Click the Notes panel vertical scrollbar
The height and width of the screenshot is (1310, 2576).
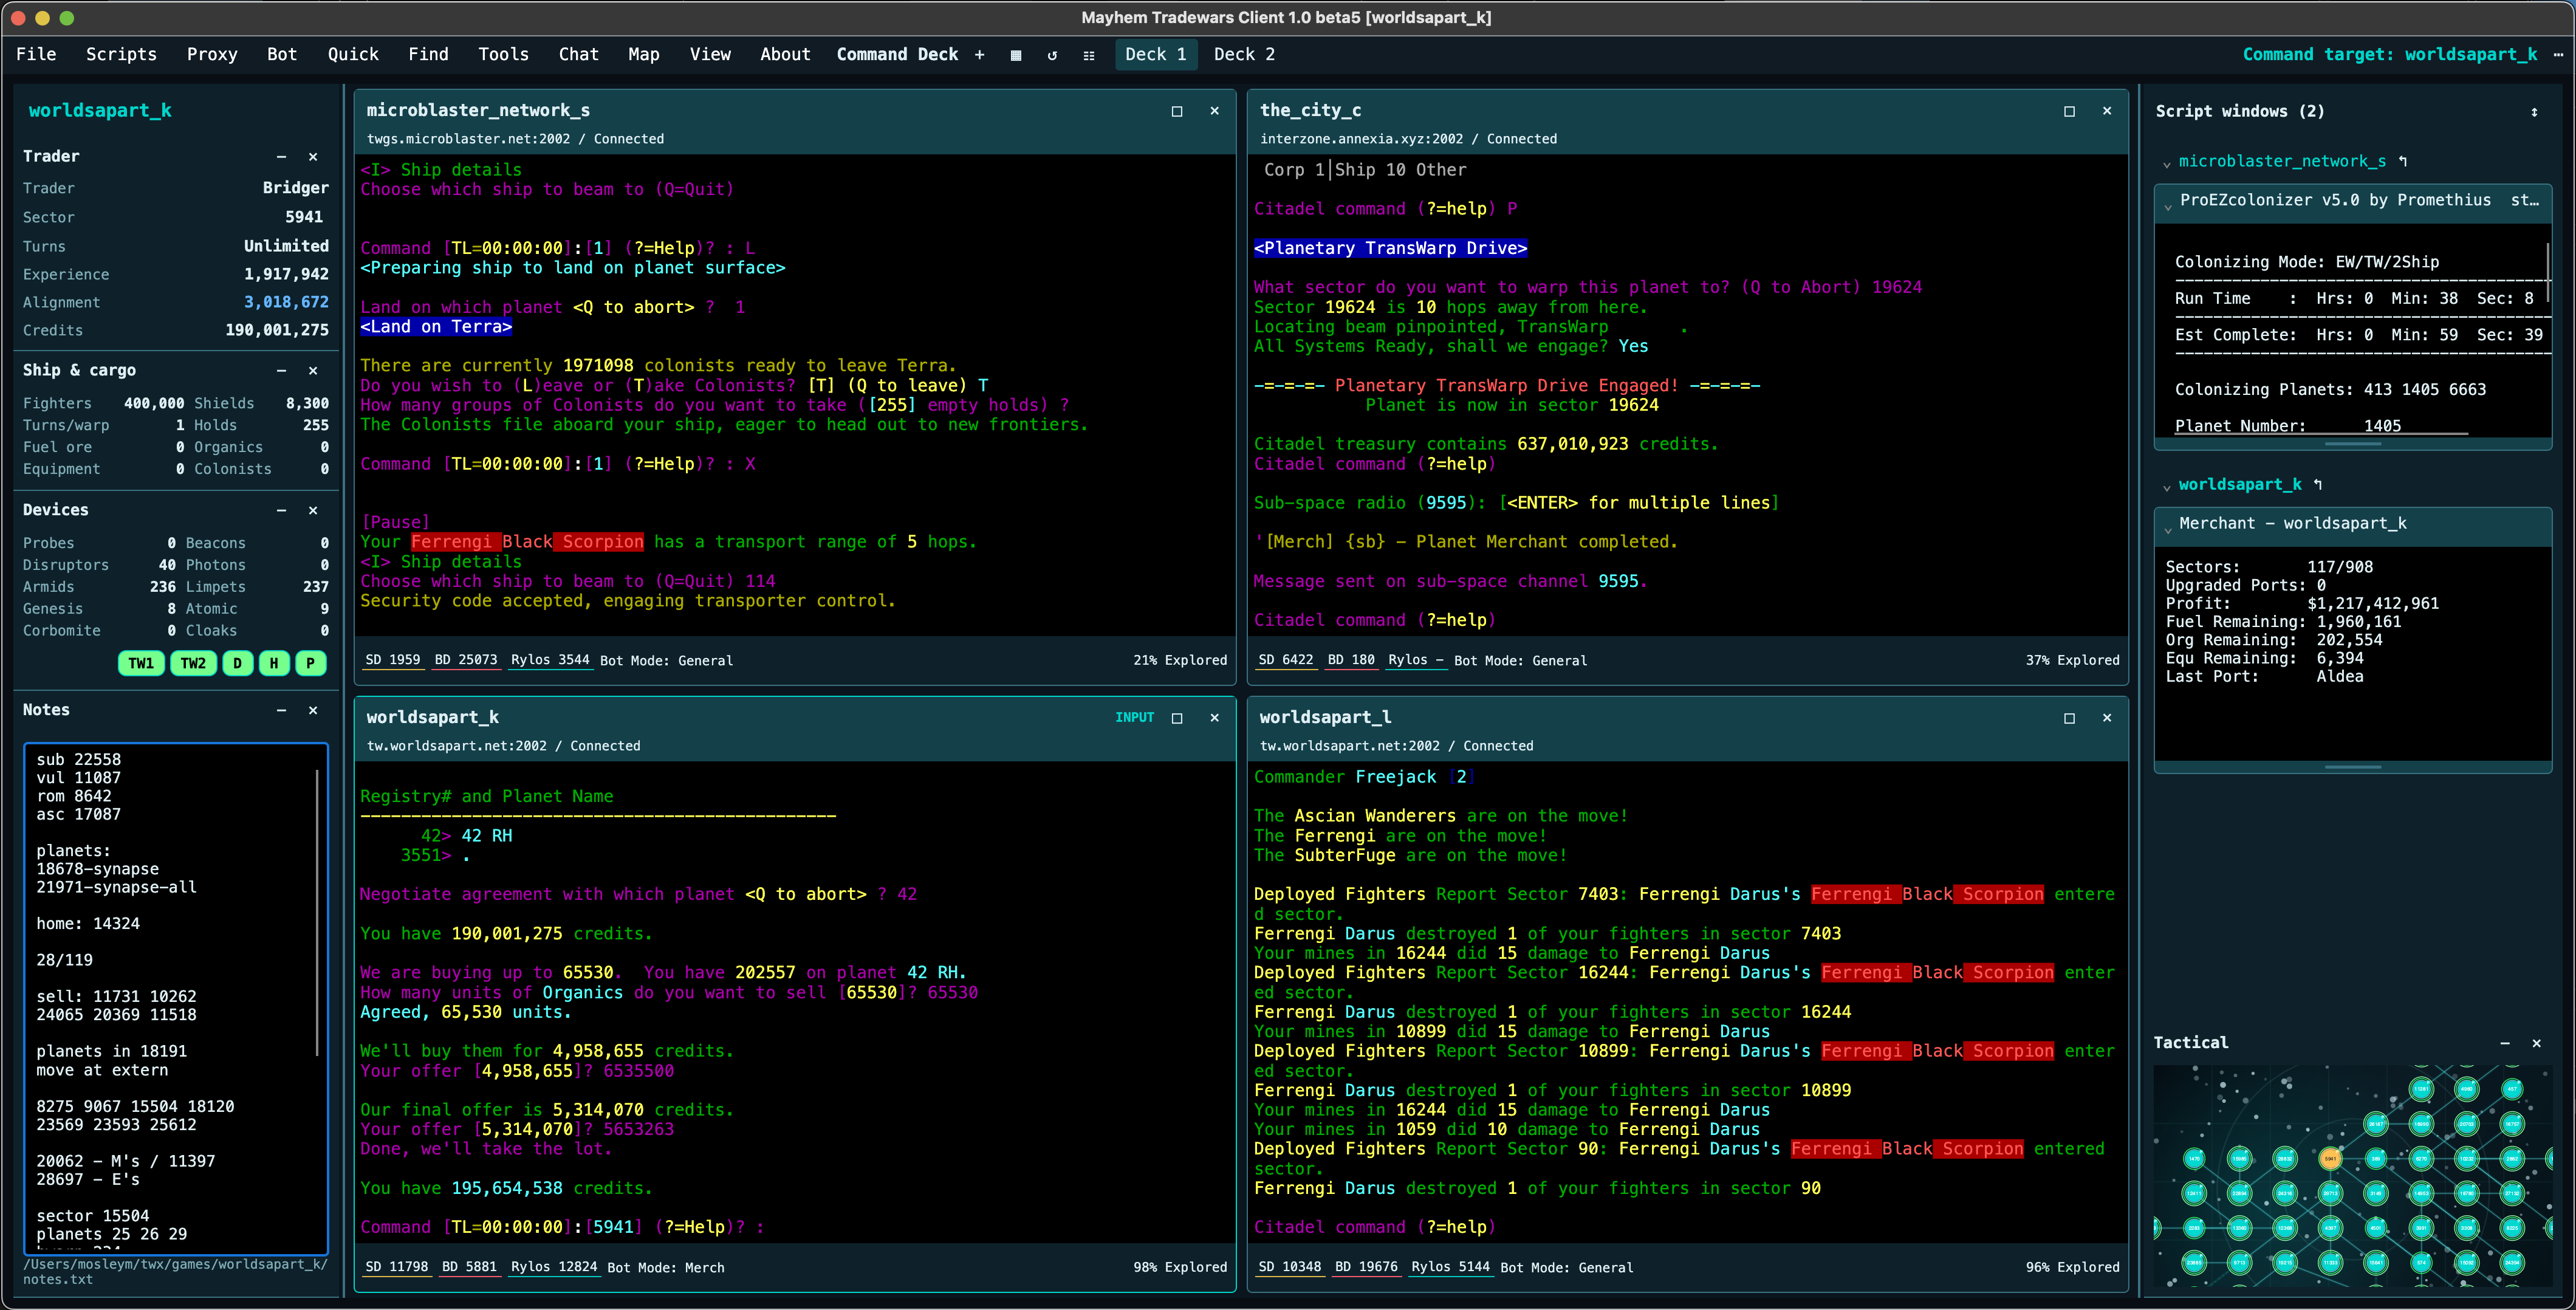(x=317, y=912)
